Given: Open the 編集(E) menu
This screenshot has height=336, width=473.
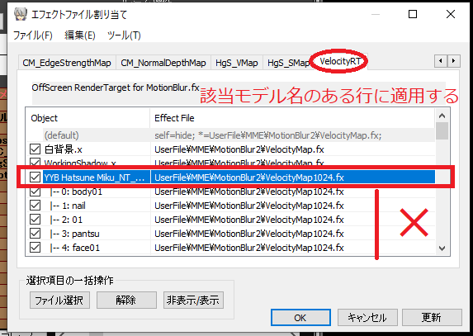Looking at the screenshot, I should click(80, 35).
